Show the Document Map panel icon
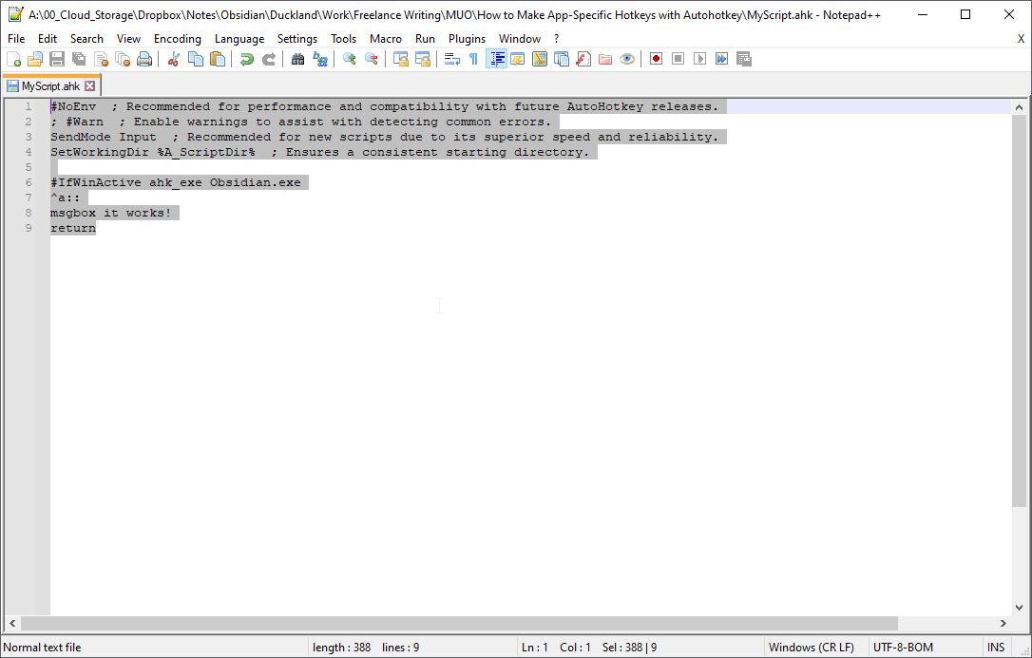Image resolution: width=1032 pixels, height=658 pixels. pyautogui.click(x=540, y=59)
